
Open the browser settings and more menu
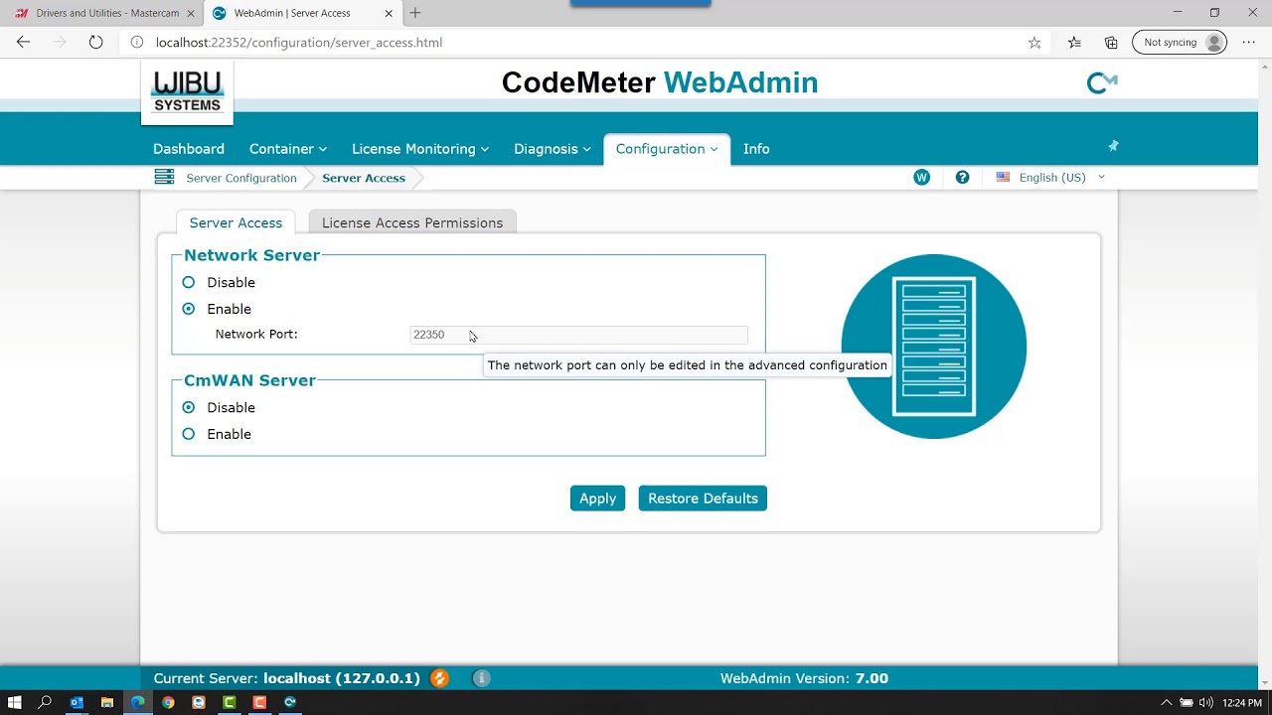click(x=1249, y=43)
